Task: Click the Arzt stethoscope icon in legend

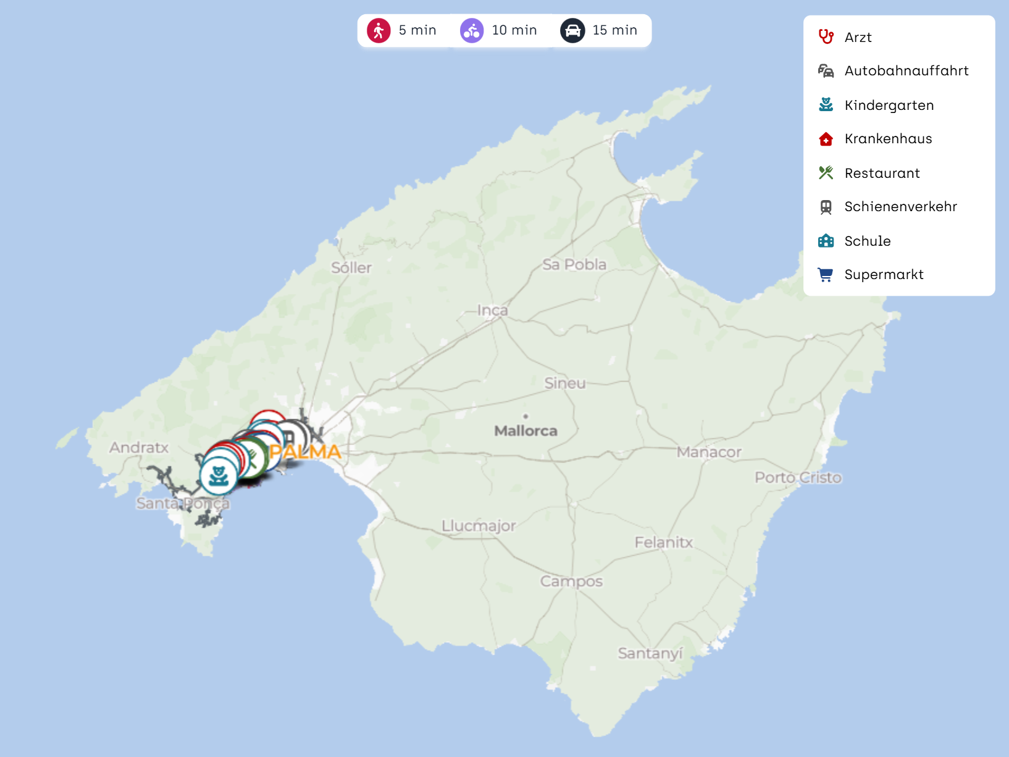Action: click(826, 37)
